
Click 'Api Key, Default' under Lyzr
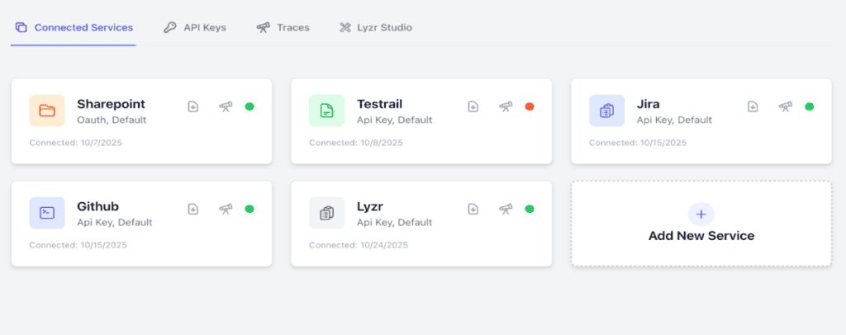[394, 222]
